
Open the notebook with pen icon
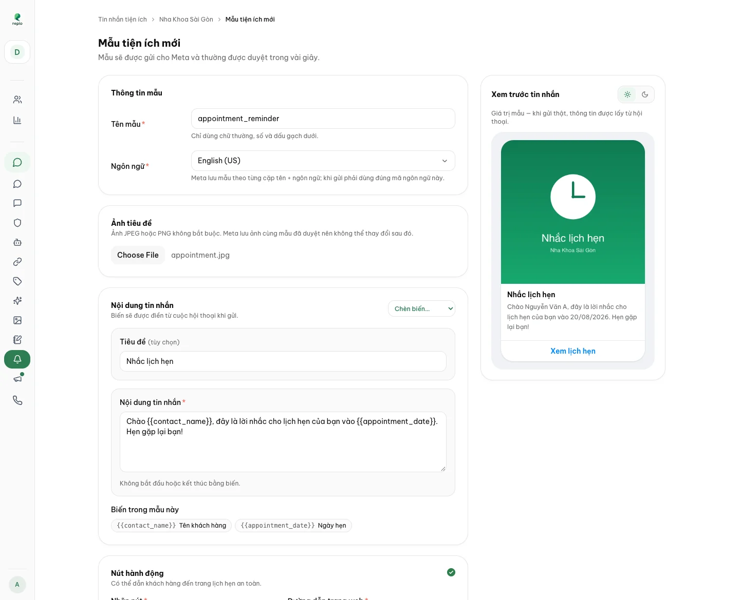[x=17, y=340]
